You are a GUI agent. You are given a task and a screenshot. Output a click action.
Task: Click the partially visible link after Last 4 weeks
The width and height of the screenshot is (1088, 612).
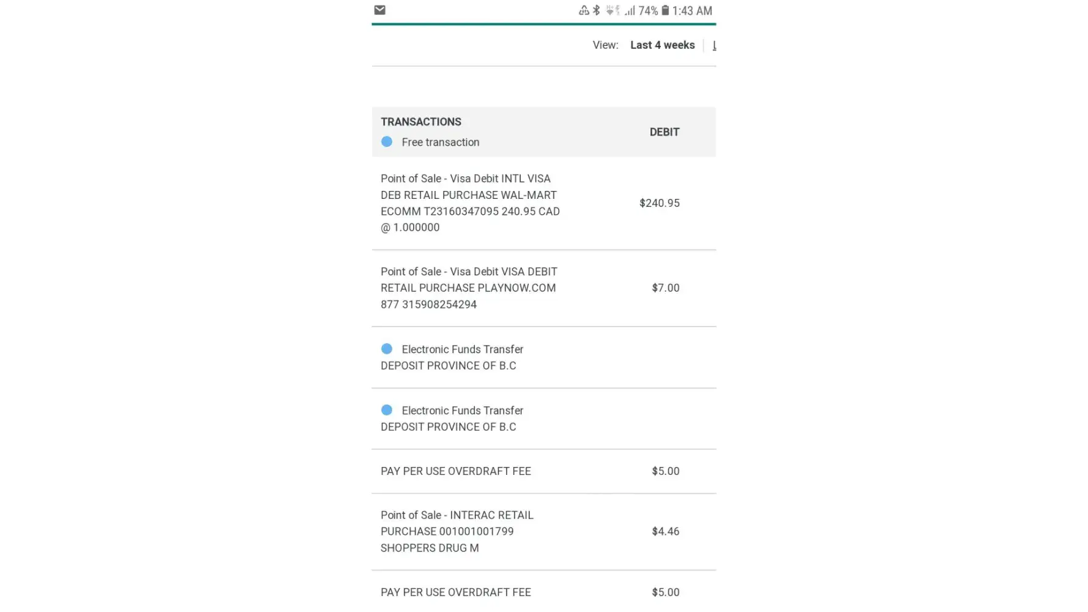(714, 45)
